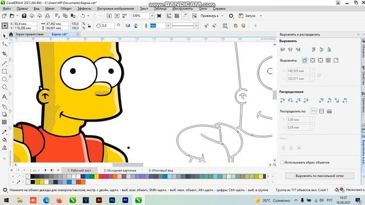Open outline width dropdown
The height and width of the screenshot is (205, 365).
(x=168, y=26)
